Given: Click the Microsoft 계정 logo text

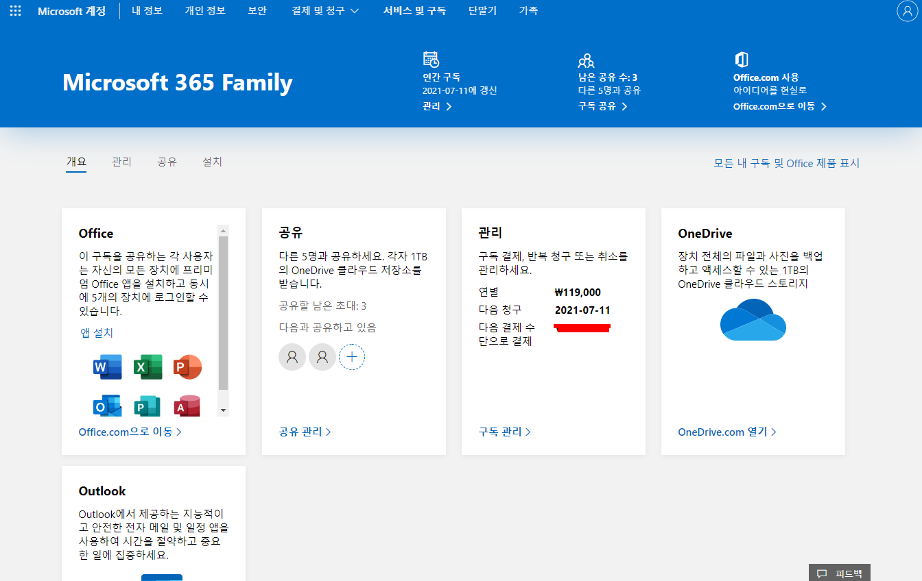Looking at the screenshot, I should [x=71, y=11].
